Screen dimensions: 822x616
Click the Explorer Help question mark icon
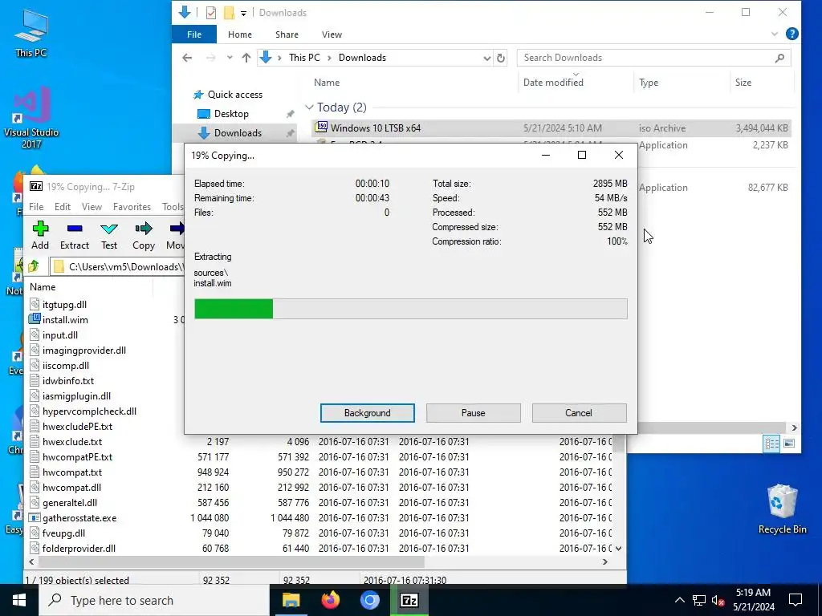click(792, 34)
